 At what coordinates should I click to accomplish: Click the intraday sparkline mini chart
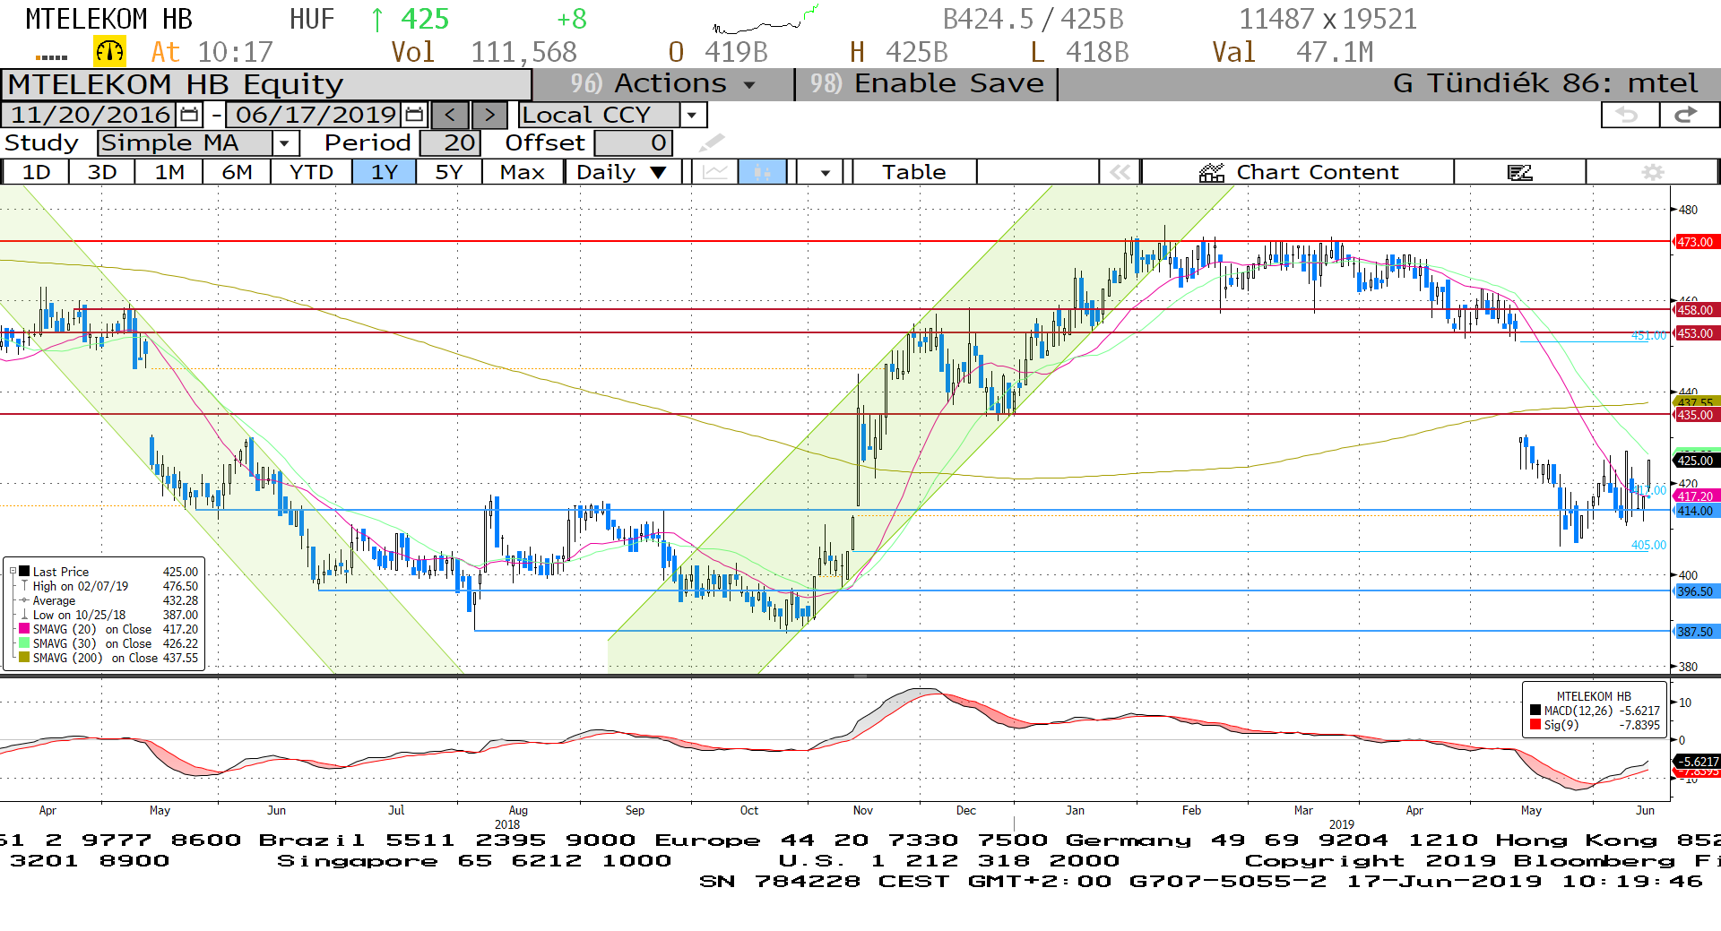[766, 20]
